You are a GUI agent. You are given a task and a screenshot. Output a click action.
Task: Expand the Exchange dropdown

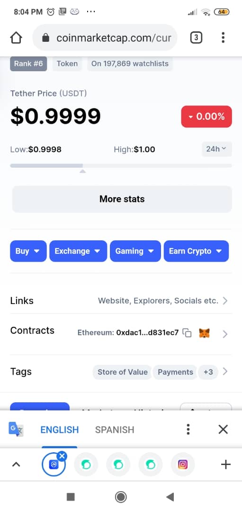78,251
